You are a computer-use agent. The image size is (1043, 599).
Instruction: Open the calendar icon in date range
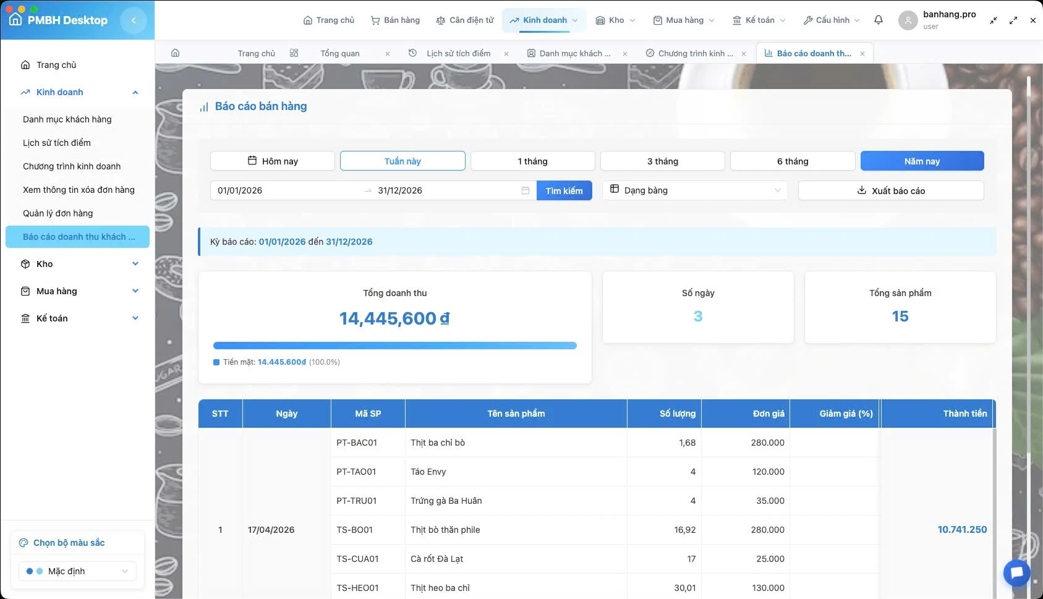point(526,190)
